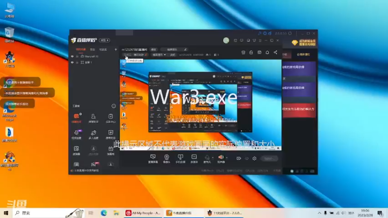Open the TV-shaped danmaku tool
The width and height of the screenshot is (388, 218).
(111, 150)
